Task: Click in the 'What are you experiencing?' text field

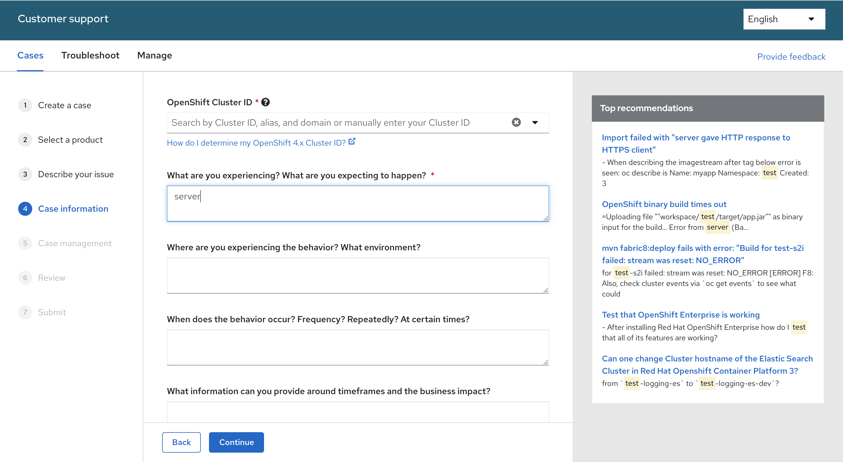Action: 357,203
